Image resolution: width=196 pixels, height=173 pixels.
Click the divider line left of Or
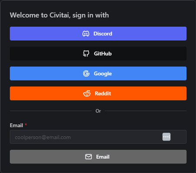click(51, 111)
